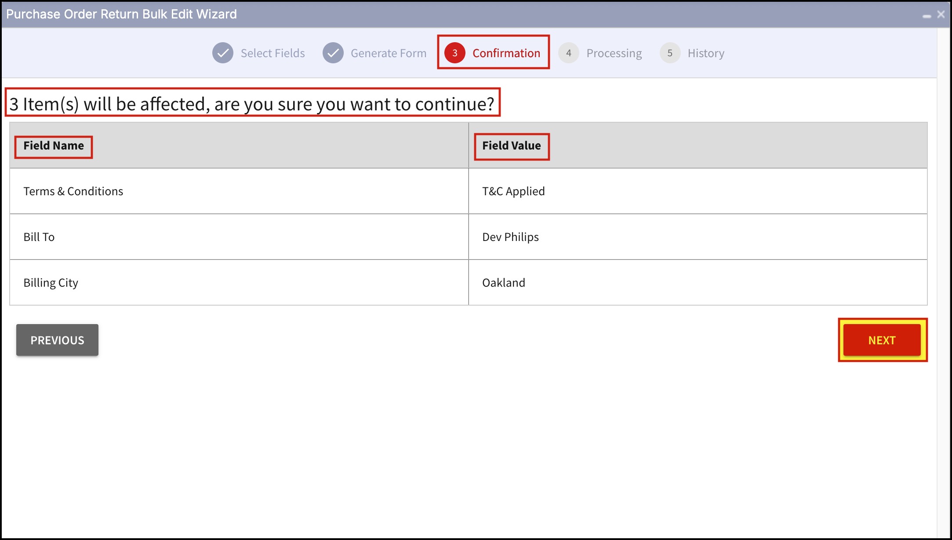Open the History step label
The image size is (952, 540).
[x=706, y=53]
